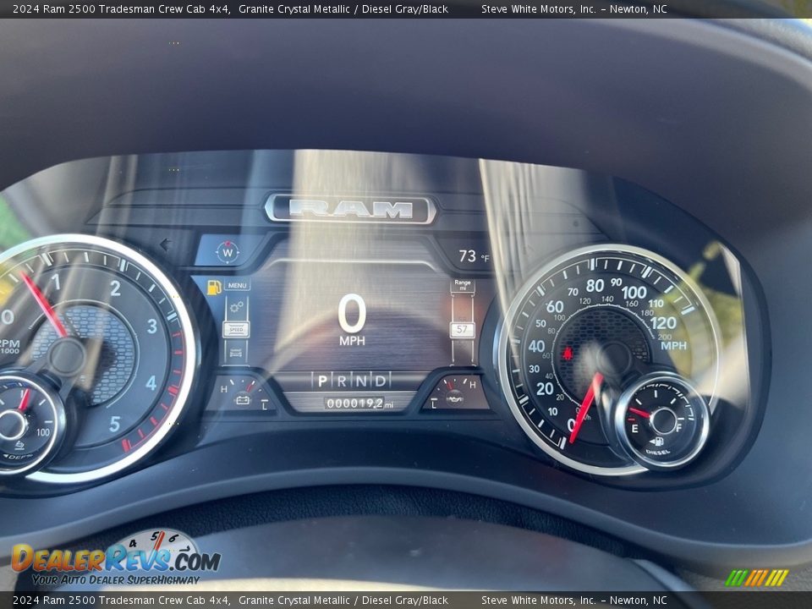Tap the battery voltage gauge icon
This screenshot has height=609, width=812.
(x=243, y=399)
